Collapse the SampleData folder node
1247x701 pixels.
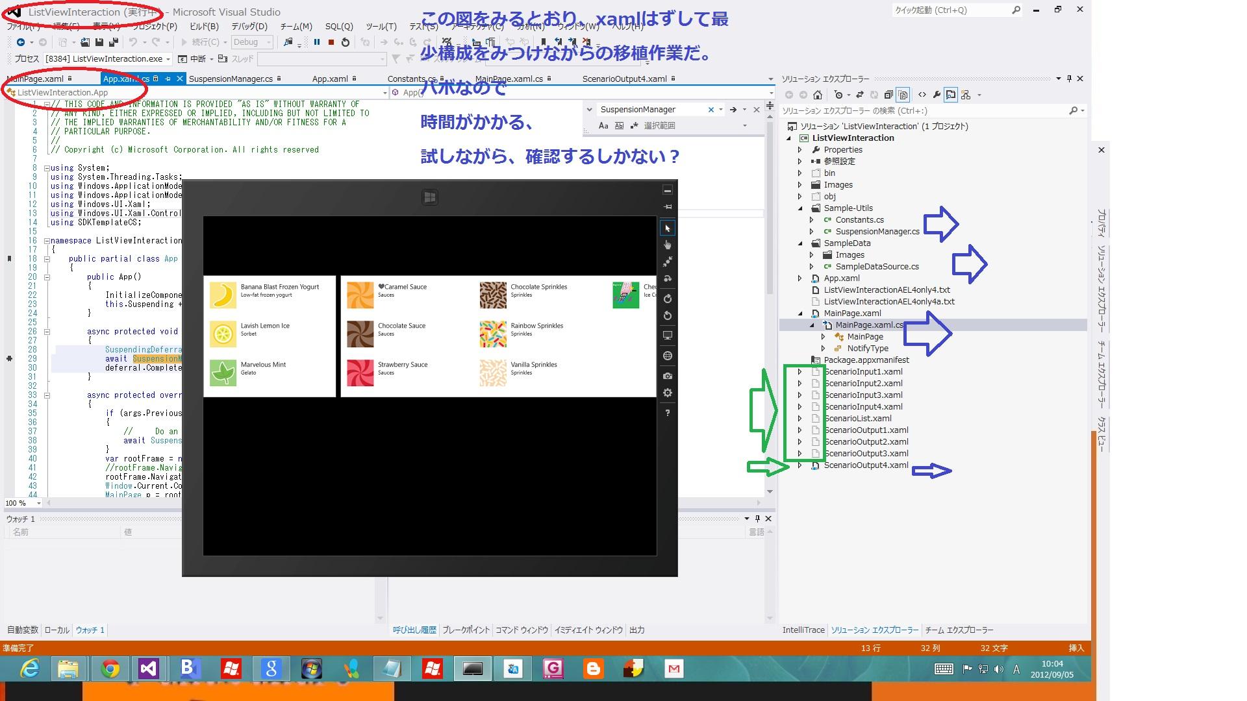pyautogui.click(x=800, y=243)
